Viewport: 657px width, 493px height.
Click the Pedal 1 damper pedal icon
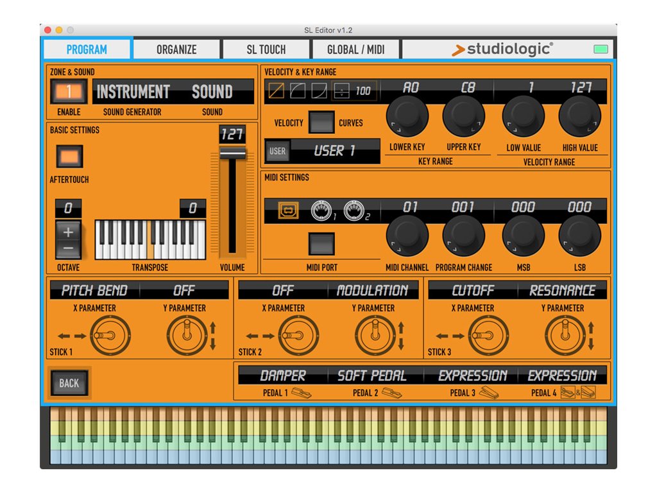click(302, 394)
